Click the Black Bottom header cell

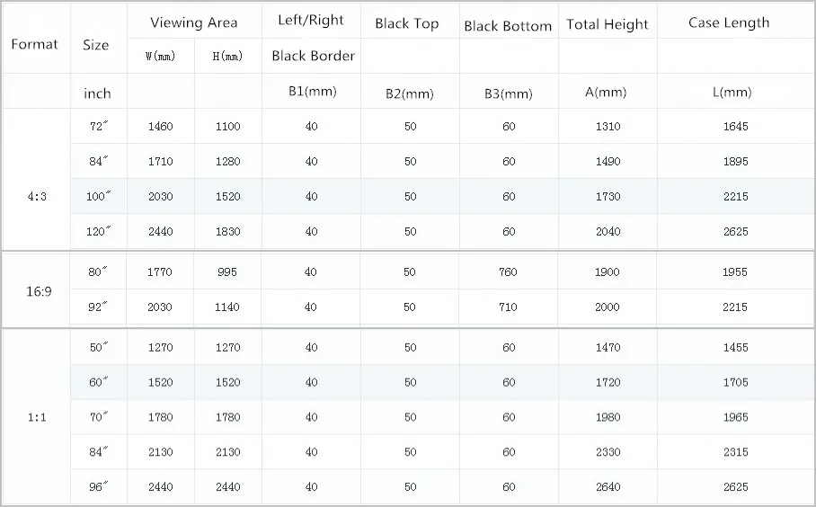click(508, 26)
